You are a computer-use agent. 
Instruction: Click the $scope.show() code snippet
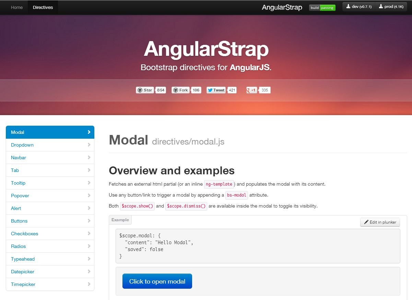(137, 206)
